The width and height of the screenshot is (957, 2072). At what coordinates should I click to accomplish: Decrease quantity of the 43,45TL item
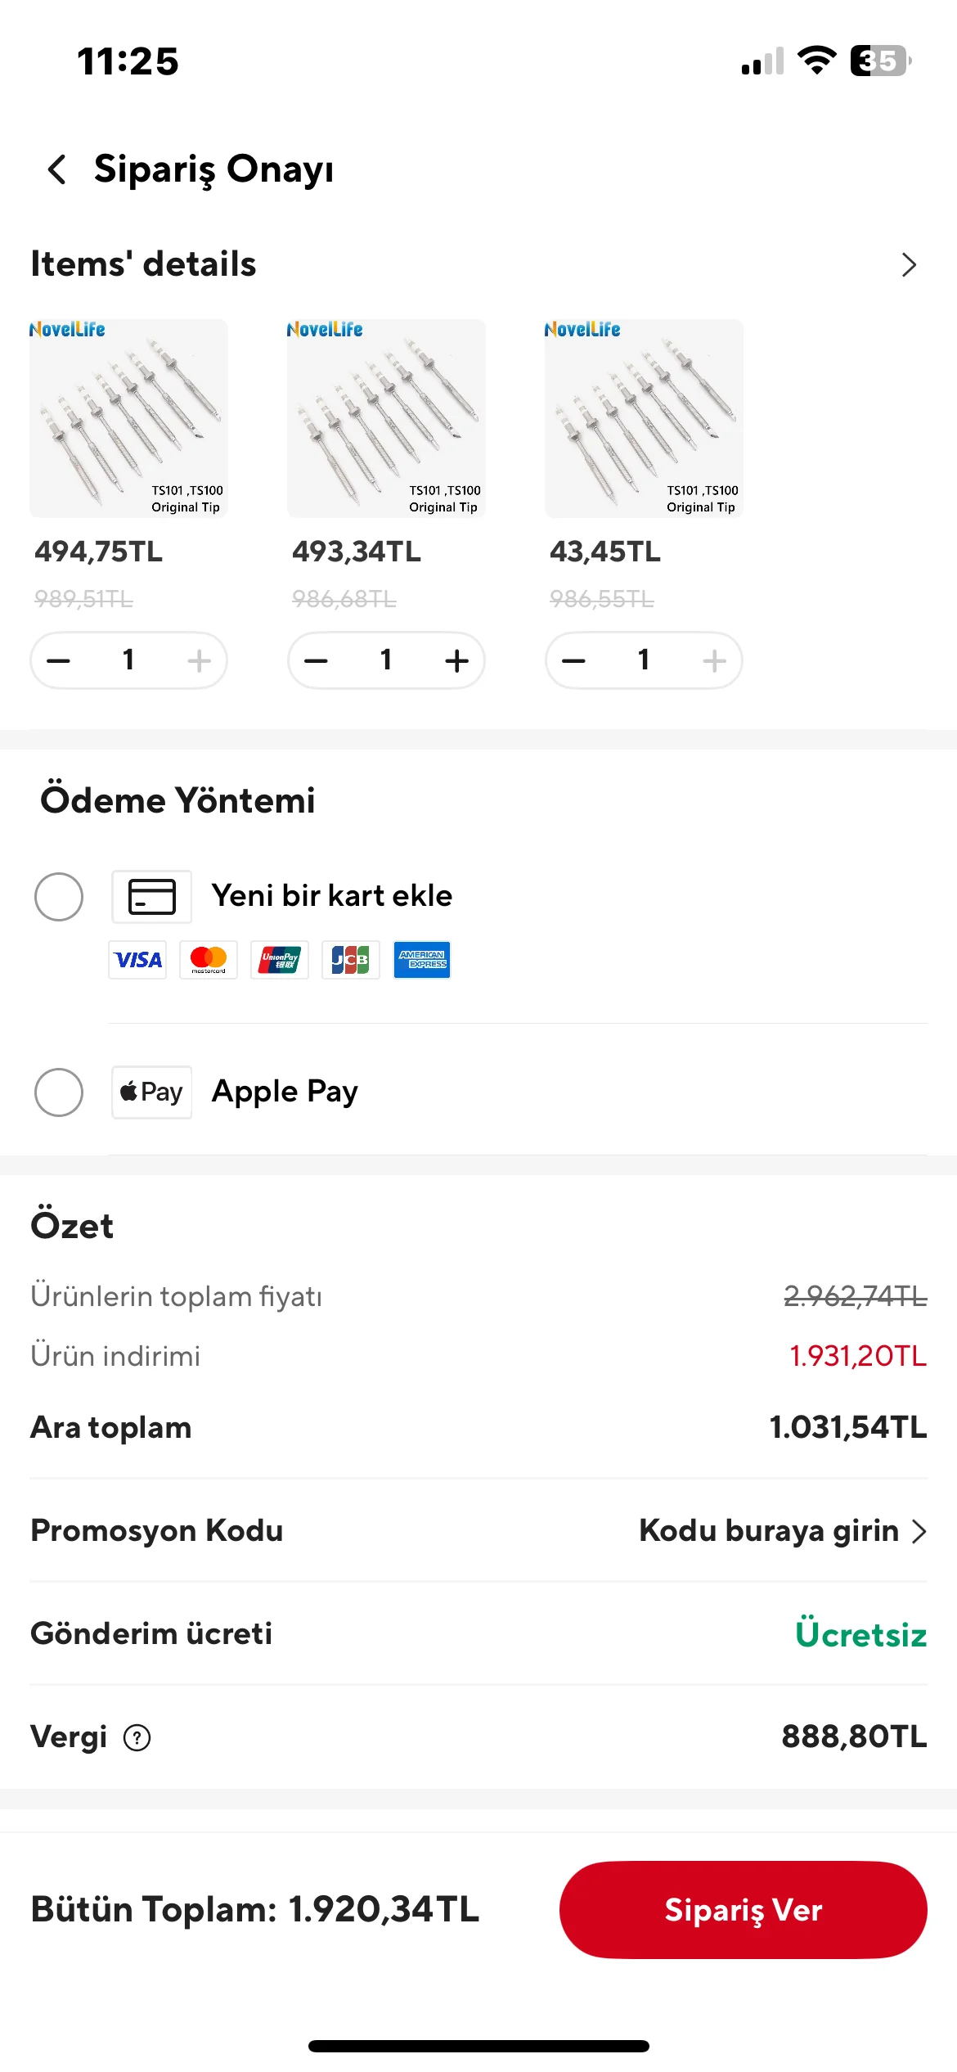[x=574, y=660]
